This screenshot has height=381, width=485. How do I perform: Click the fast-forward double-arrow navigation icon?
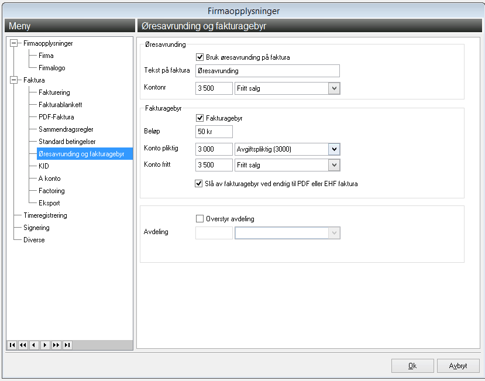pos(56,345)
